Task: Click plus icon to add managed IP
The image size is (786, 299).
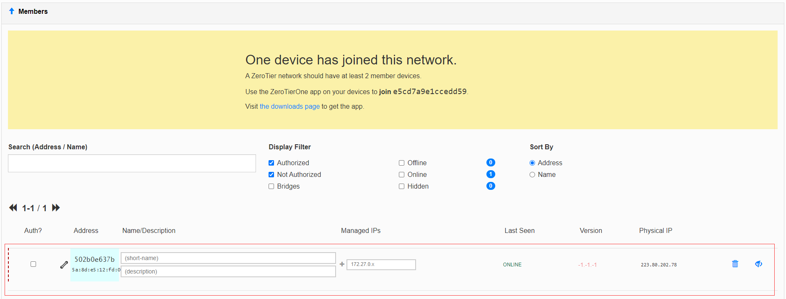Action: point(342,264)
